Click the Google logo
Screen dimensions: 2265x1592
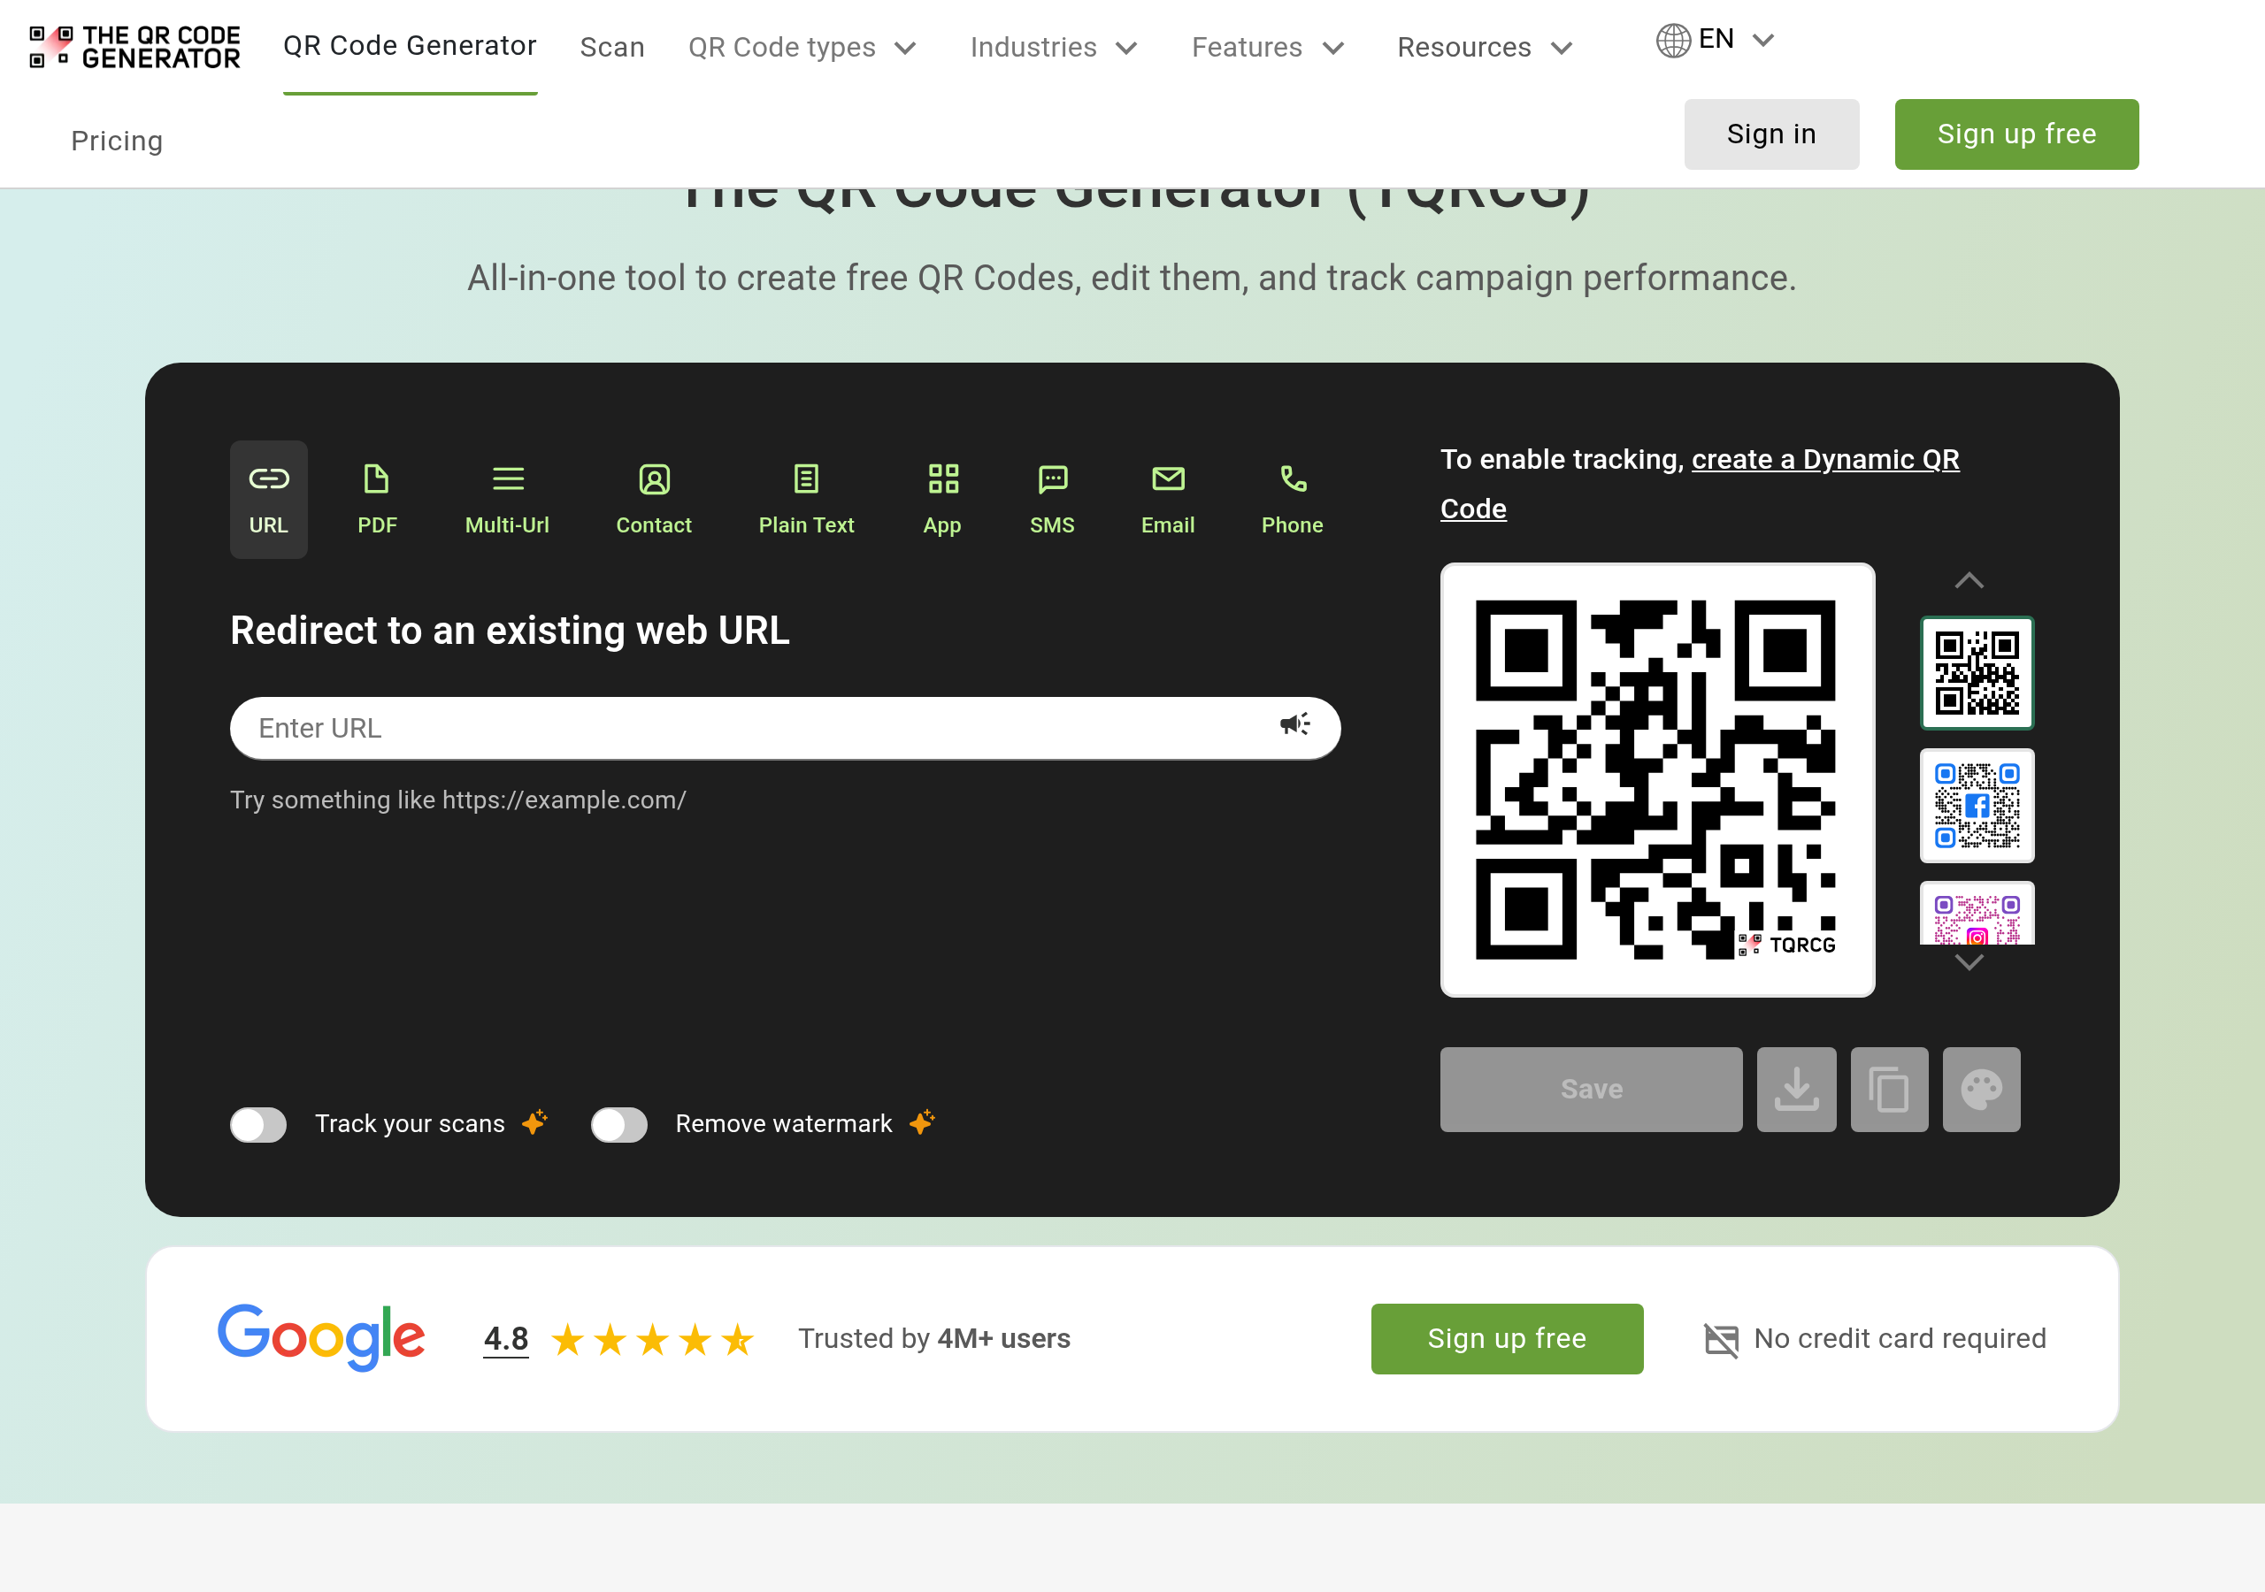tap(320, 1337)
